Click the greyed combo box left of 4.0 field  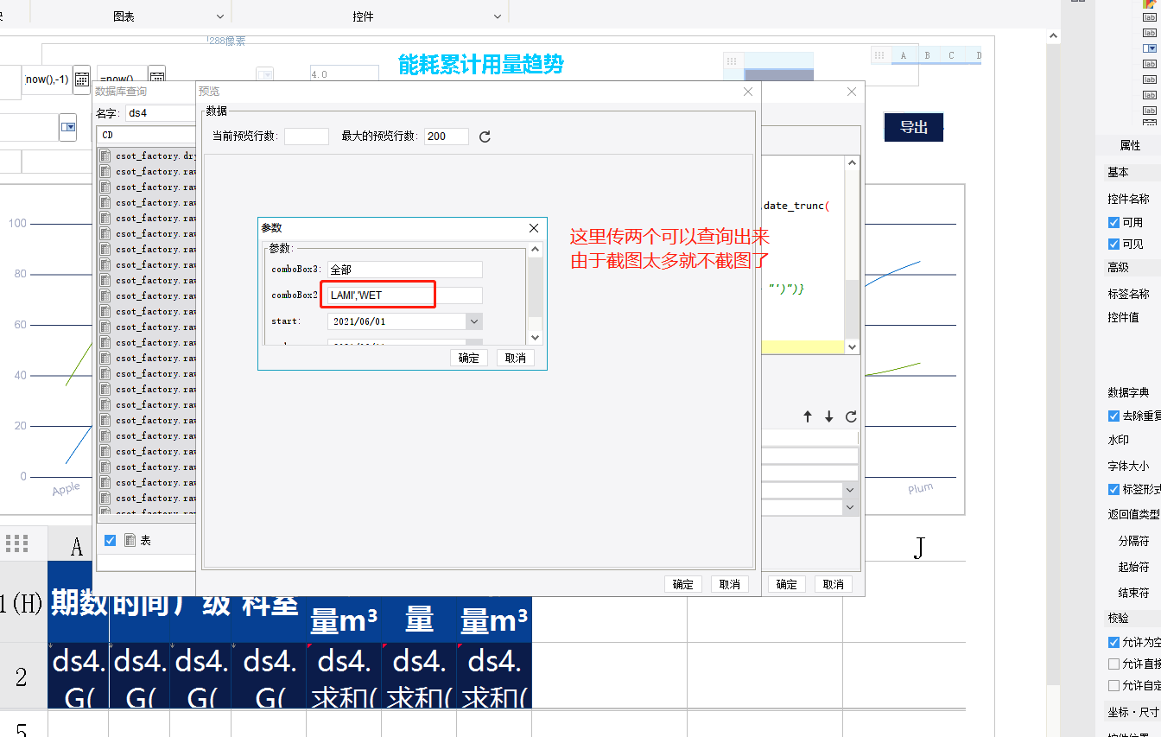click(x=265, y=74)
